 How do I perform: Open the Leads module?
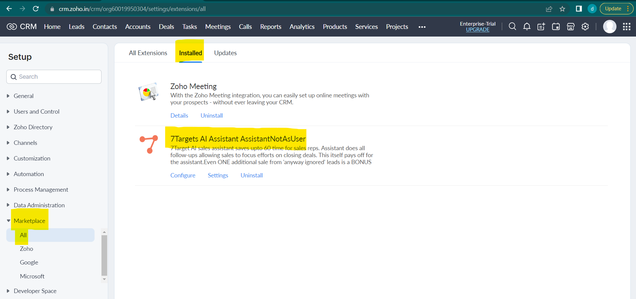coord(76,27)
